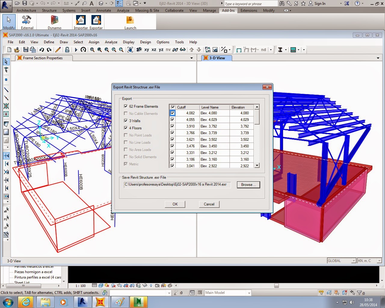Toggle the 3 Walls checkbox
The height and width of the screenshot is (308, 385).
[x=126, y=121]
